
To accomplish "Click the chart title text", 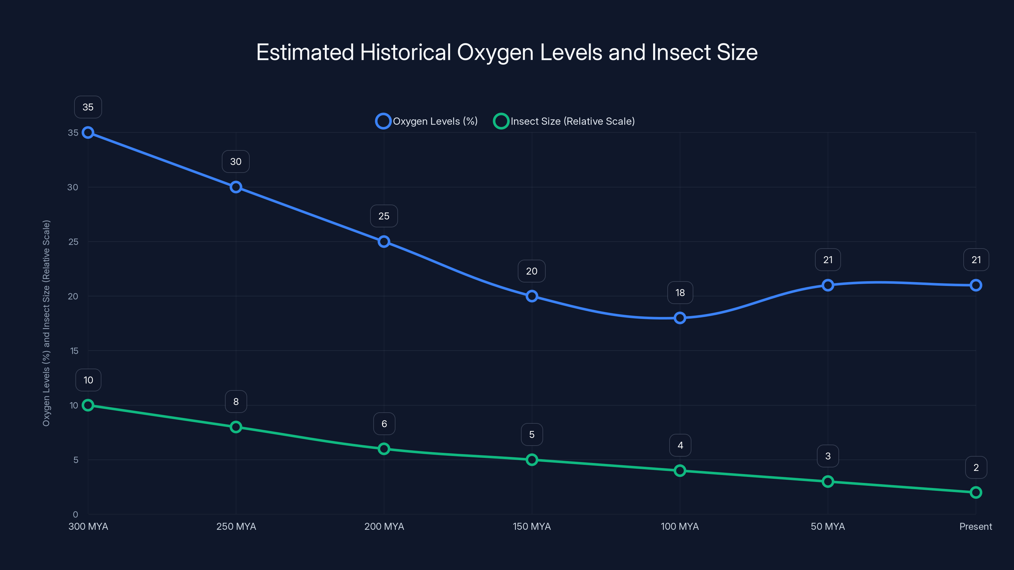I will (507, 52).
